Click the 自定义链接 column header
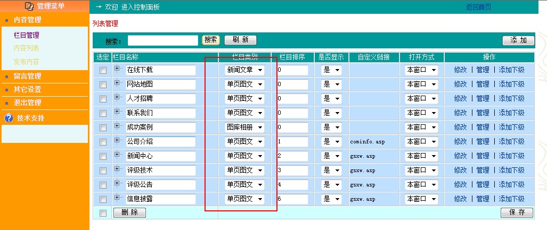547x230 pixels. (x=373, y=57)
